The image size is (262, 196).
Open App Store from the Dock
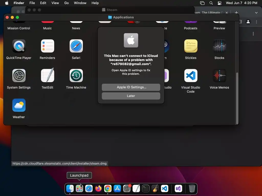pyautogui.click(x=117, y=189)
